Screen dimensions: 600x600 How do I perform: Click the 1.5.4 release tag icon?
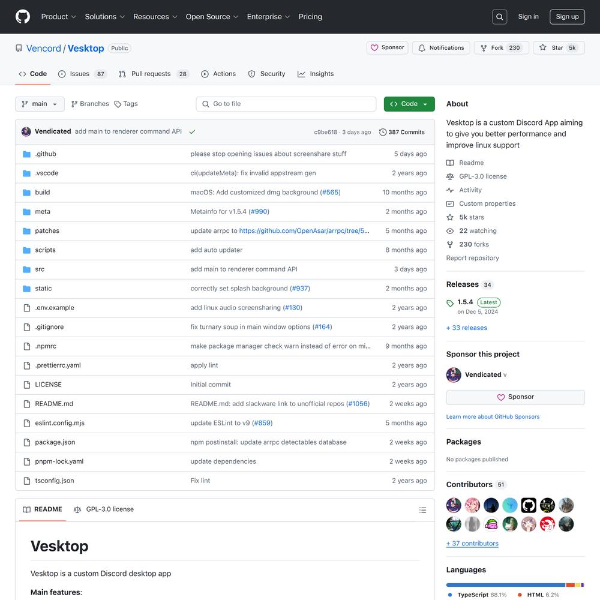(450, 303)
